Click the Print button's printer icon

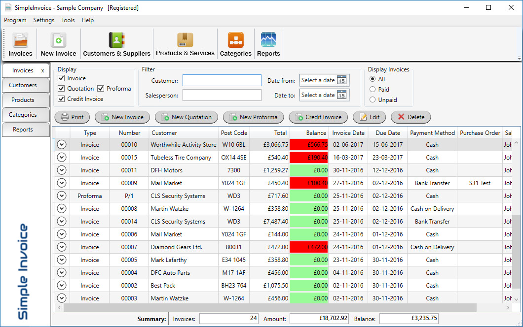click(64, 117)
